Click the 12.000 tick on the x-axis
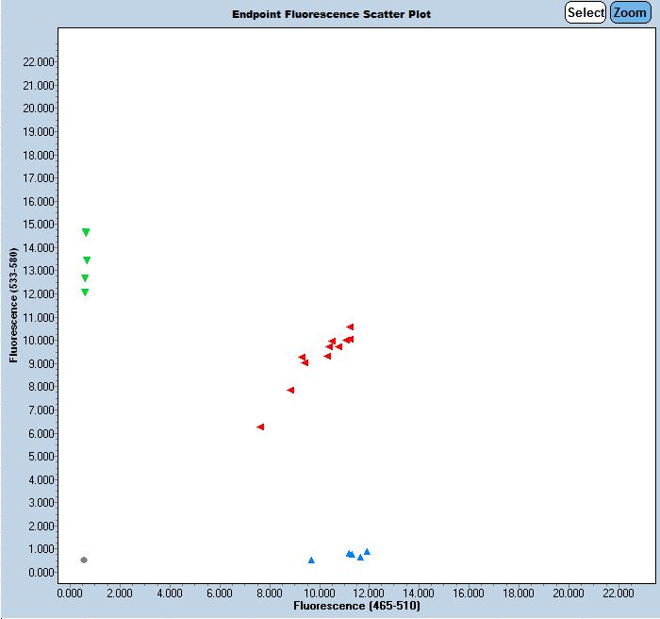Screen dimensions: 660x619 click(x=369, y=593)
